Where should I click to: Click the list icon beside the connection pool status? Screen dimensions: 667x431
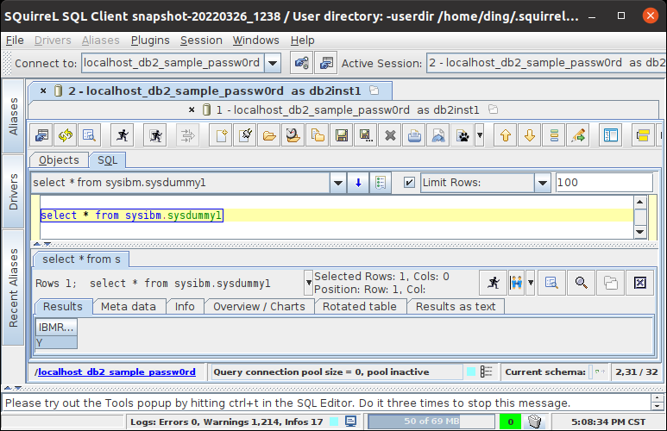(x=486, y=372)
